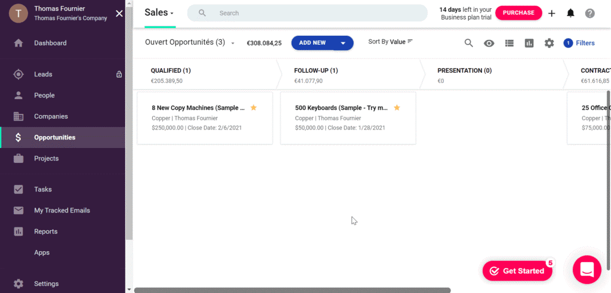Open the chart report view icon
611x293 pixels.
point(529,43)
